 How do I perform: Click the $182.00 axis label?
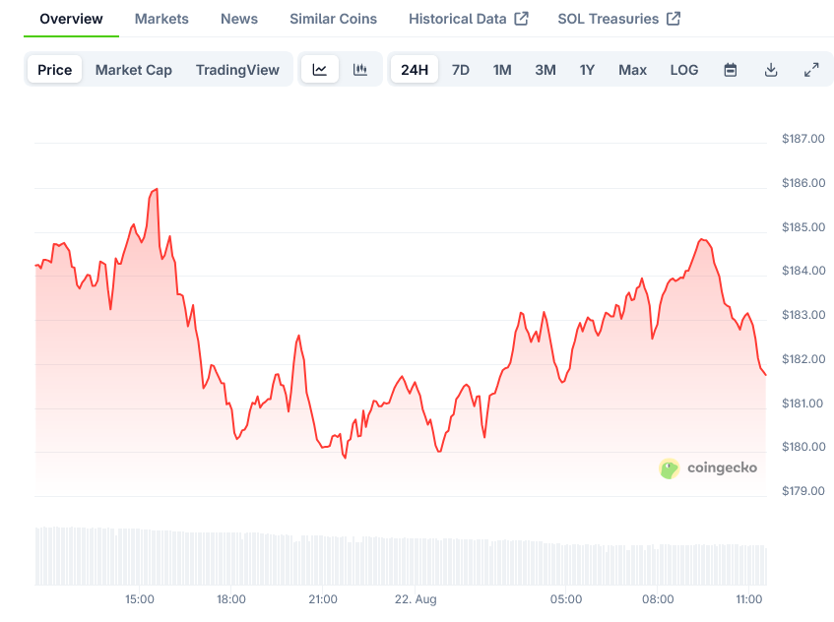[803, 359]
